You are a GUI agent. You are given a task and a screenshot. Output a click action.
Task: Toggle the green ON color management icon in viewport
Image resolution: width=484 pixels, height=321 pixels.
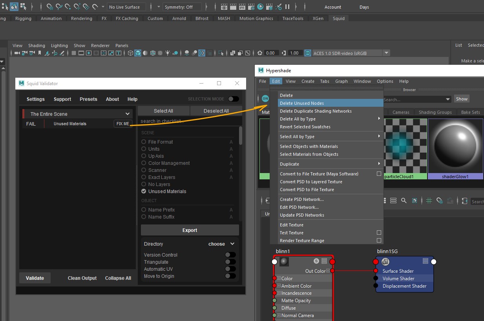(x=307, y=53)
